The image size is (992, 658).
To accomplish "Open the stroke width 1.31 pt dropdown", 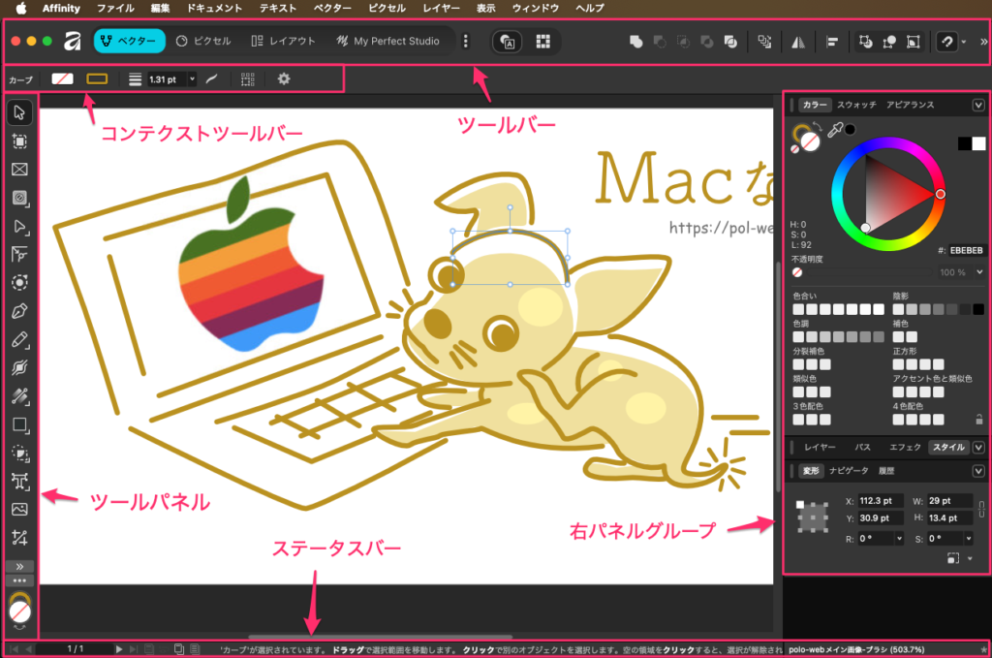I will 193,78.
